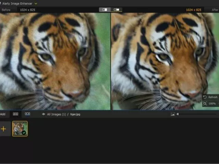Switch to split-slider compare view

pyautogui.click(x=105, y=10)
